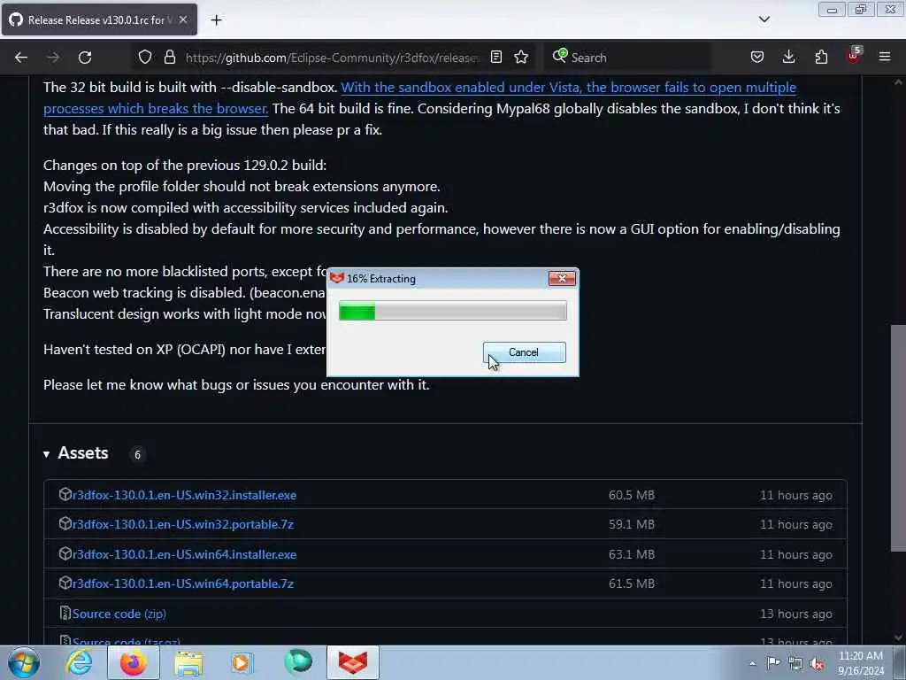Download r3dfox win32.installer.exe
The image size is (906, 680).
pos(184,495)
